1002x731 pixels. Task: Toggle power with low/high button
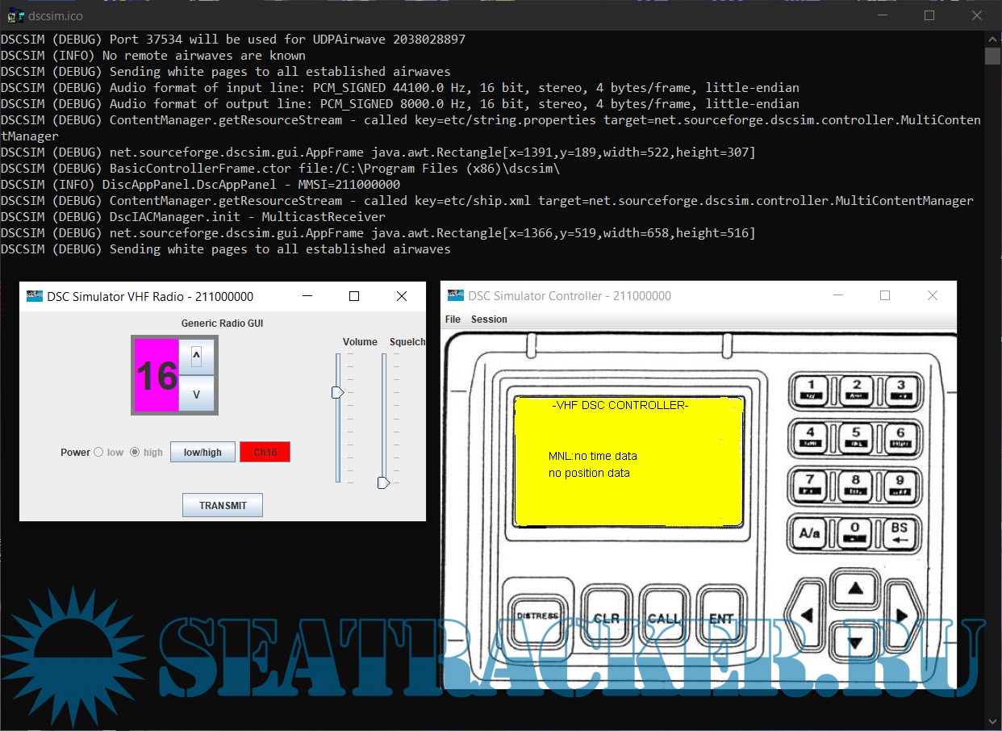(x=202, y=452)
